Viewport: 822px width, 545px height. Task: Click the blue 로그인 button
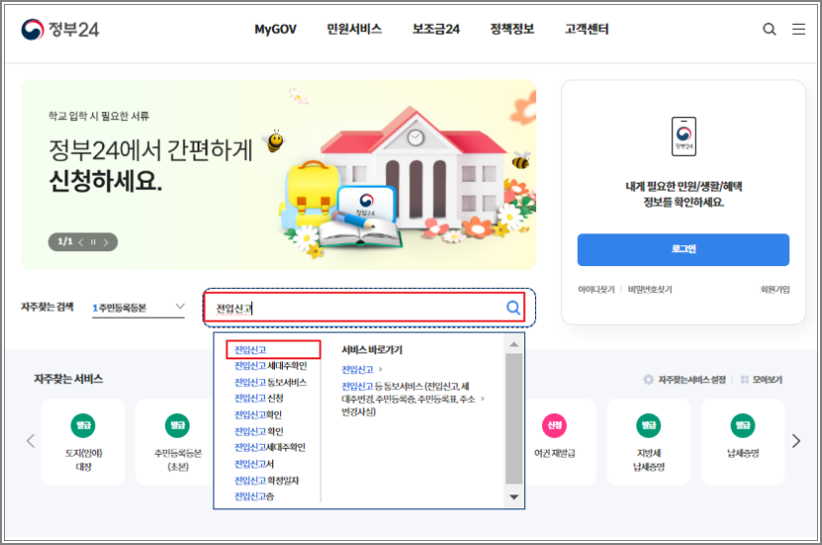coord(683,249)
